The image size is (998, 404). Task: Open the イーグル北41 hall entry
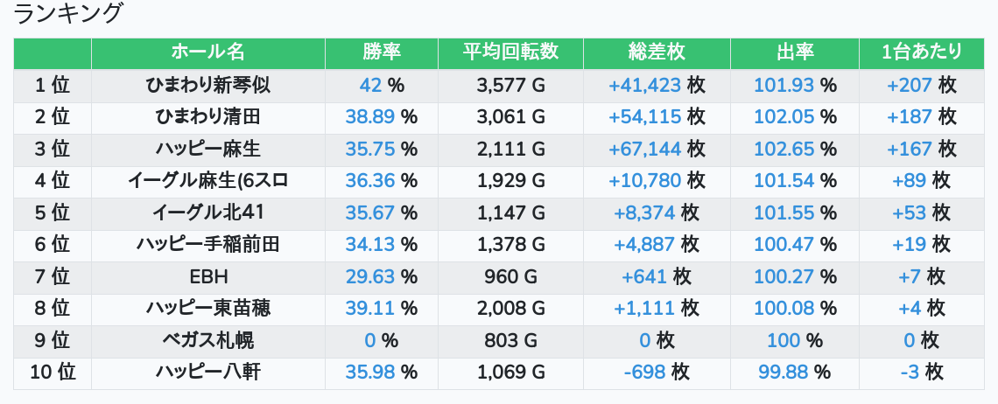tap(207, 212)
